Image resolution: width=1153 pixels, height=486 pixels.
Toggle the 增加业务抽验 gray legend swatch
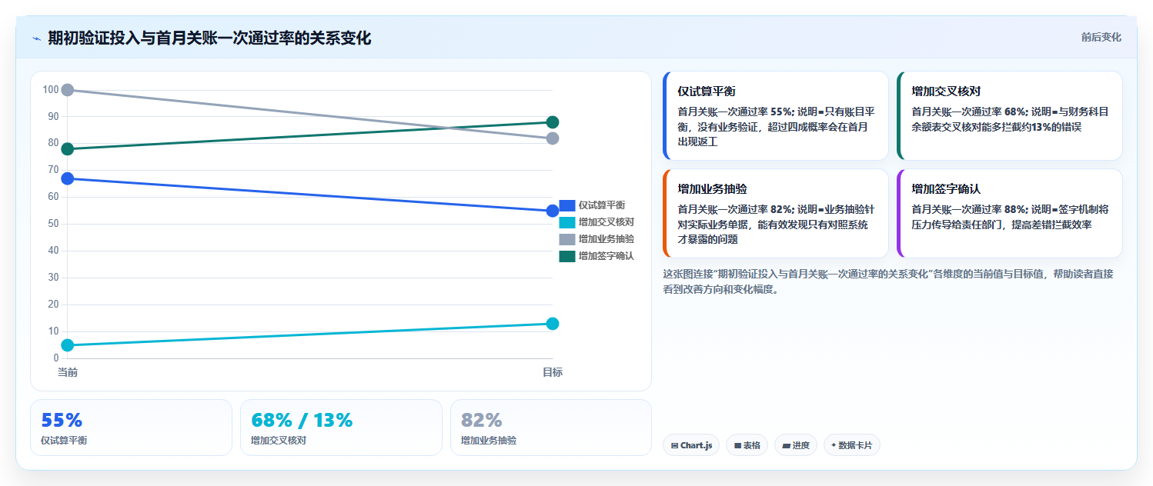[566, 239]
